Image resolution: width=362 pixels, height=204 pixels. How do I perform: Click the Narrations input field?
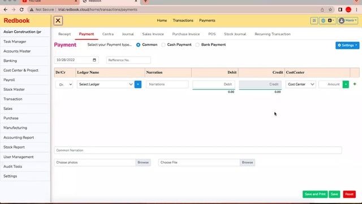pyautogui.click(x=167, y=84)
